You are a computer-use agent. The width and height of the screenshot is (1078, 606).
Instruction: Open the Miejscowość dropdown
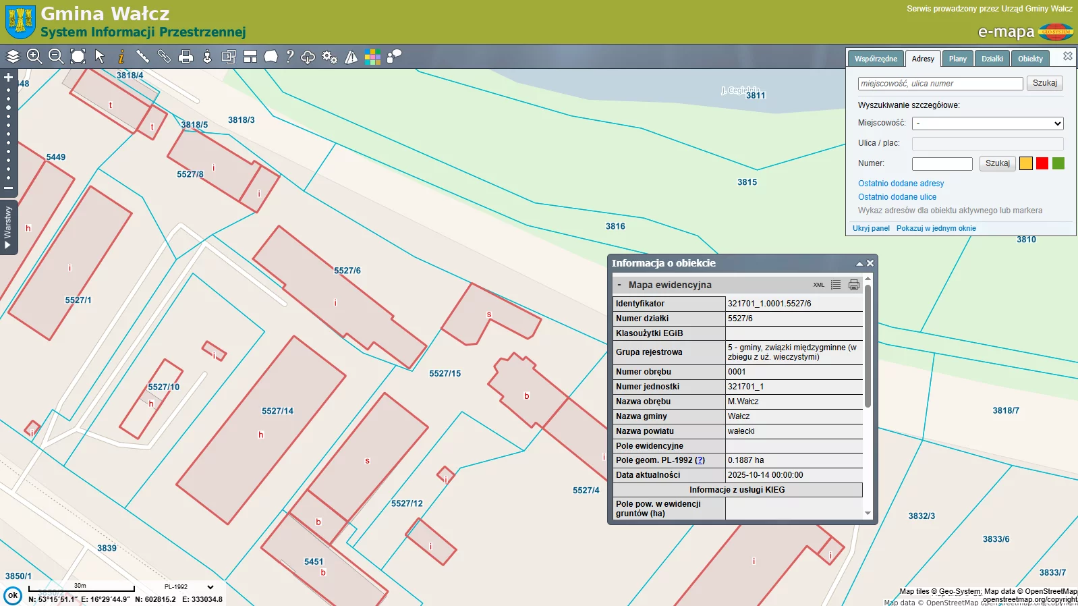[x=987, y=123]
